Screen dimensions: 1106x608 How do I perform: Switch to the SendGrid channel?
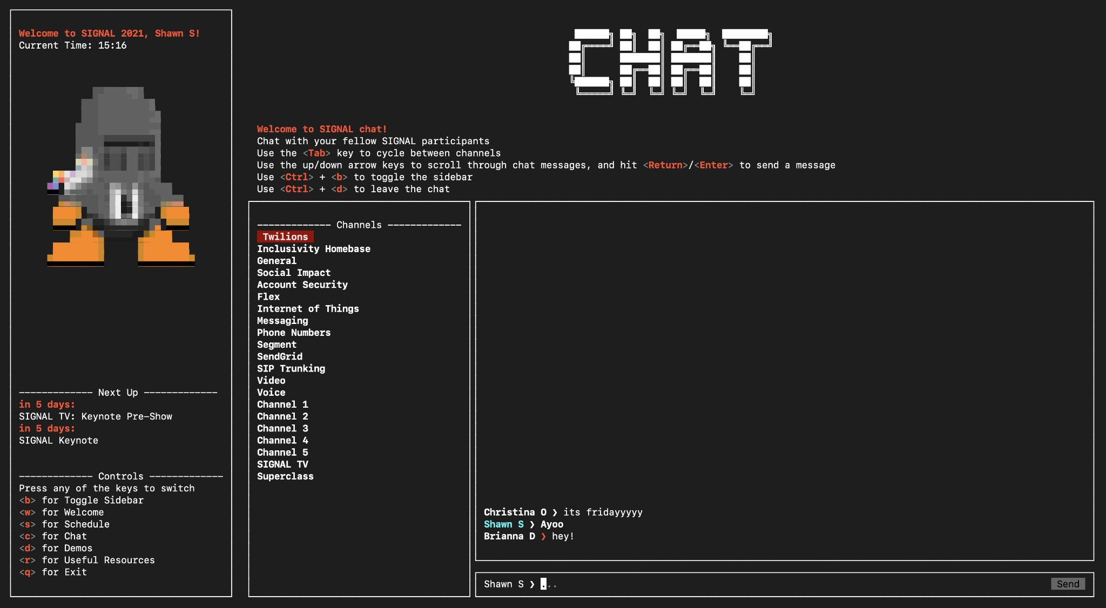click(x=280, y=356)
